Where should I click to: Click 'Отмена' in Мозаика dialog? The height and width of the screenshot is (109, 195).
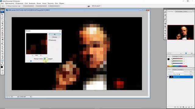tap(55, 37)
